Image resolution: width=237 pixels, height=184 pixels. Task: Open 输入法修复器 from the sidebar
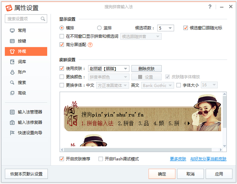[26, 123]
